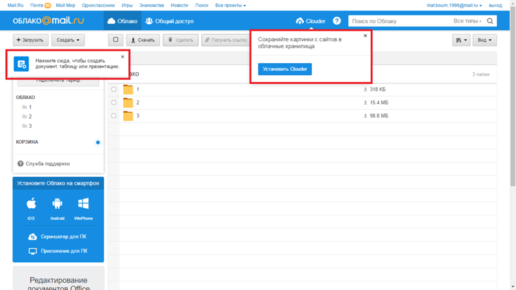Click the Служба поддержки help icon
516x290 pixels.
(x=21, y=164)
